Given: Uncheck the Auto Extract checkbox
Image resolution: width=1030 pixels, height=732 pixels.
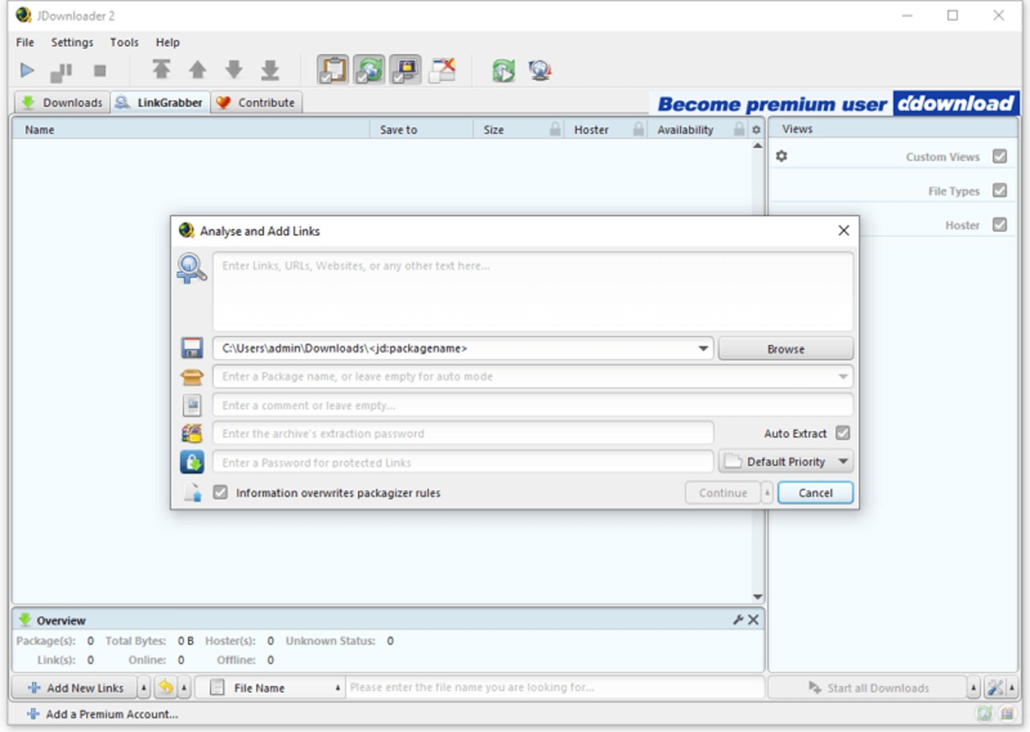Looking at the screenshot, I should pos(843,433).
